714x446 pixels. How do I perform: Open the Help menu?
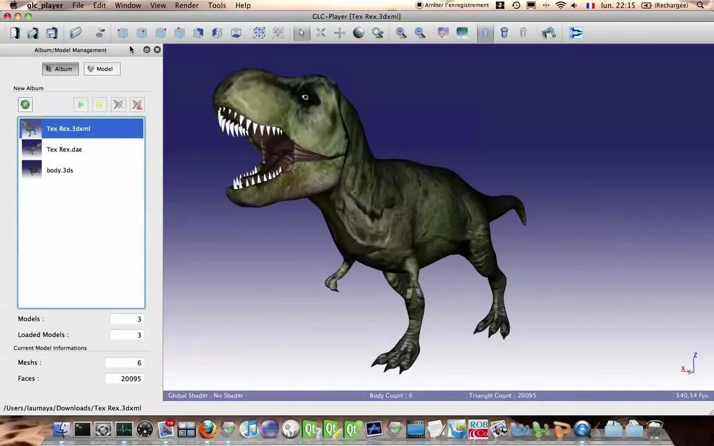pyautogui.click(x=243, y=6)
